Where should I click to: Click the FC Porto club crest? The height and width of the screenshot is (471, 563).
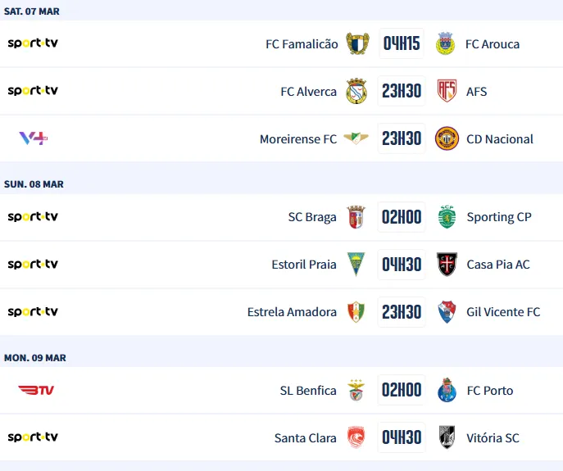pyautogui.click(x=447, y=391)
